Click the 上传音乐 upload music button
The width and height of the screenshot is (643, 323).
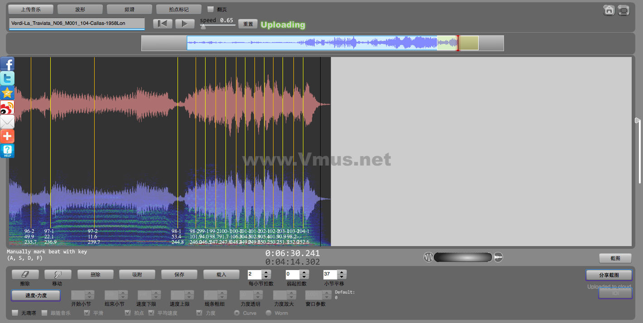[x=31, y=9]
